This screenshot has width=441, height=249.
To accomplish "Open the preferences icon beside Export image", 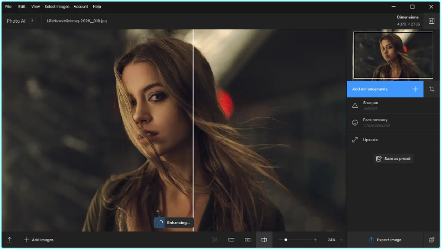I will [432, 240].
